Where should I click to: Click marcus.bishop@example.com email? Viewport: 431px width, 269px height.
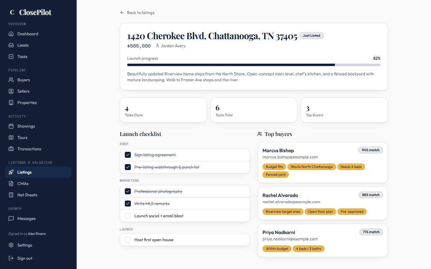click(290, 157)
